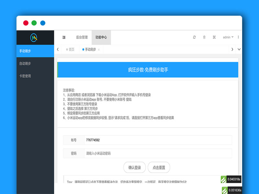Open the vertical dots options menu
This screenshot has width=259, height=194.
(239, 37)
